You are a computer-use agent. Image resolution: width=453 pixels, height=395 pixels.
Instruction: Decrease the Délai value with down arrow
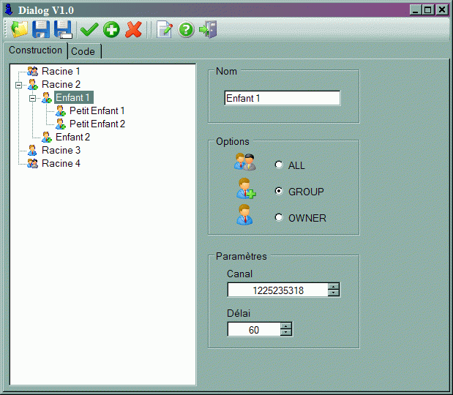pyautogui.click(x=285, y=332)
